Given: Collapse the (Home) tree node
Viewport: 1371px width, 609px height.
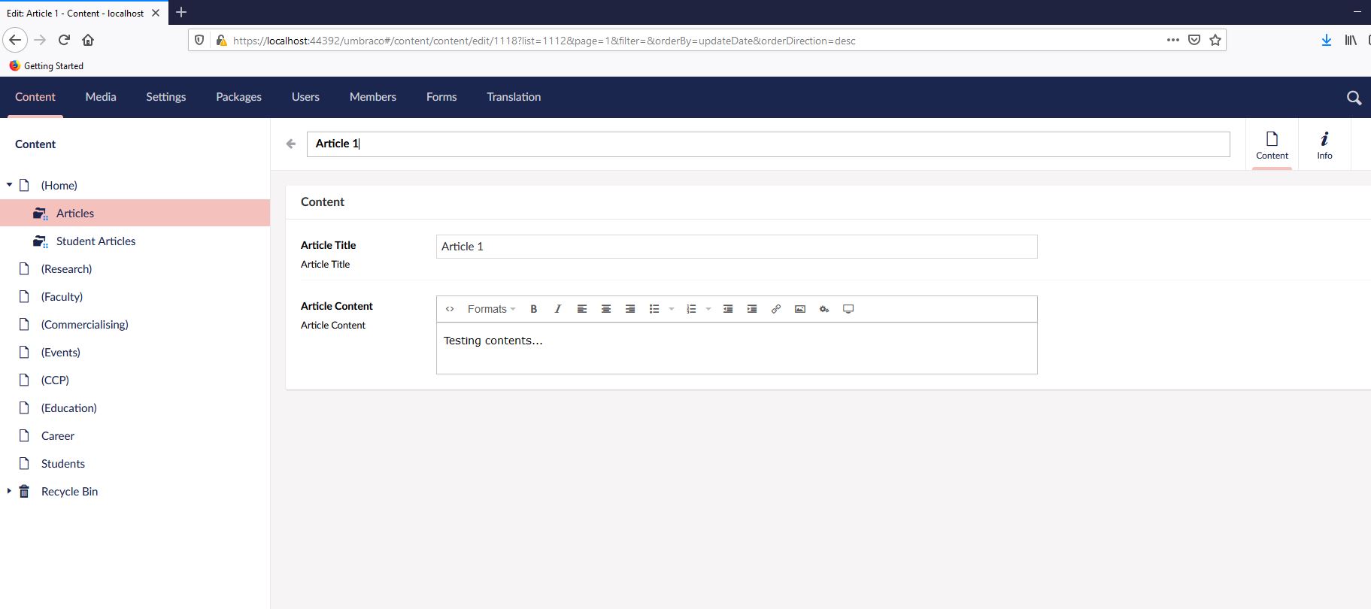Looking at the screenshot, I should (x=9, y=185).
